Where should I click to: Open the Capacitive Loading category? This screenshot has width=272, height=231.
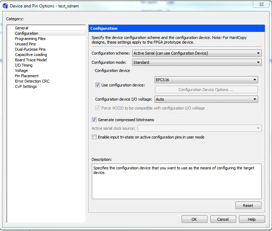[x=31, y=55]
